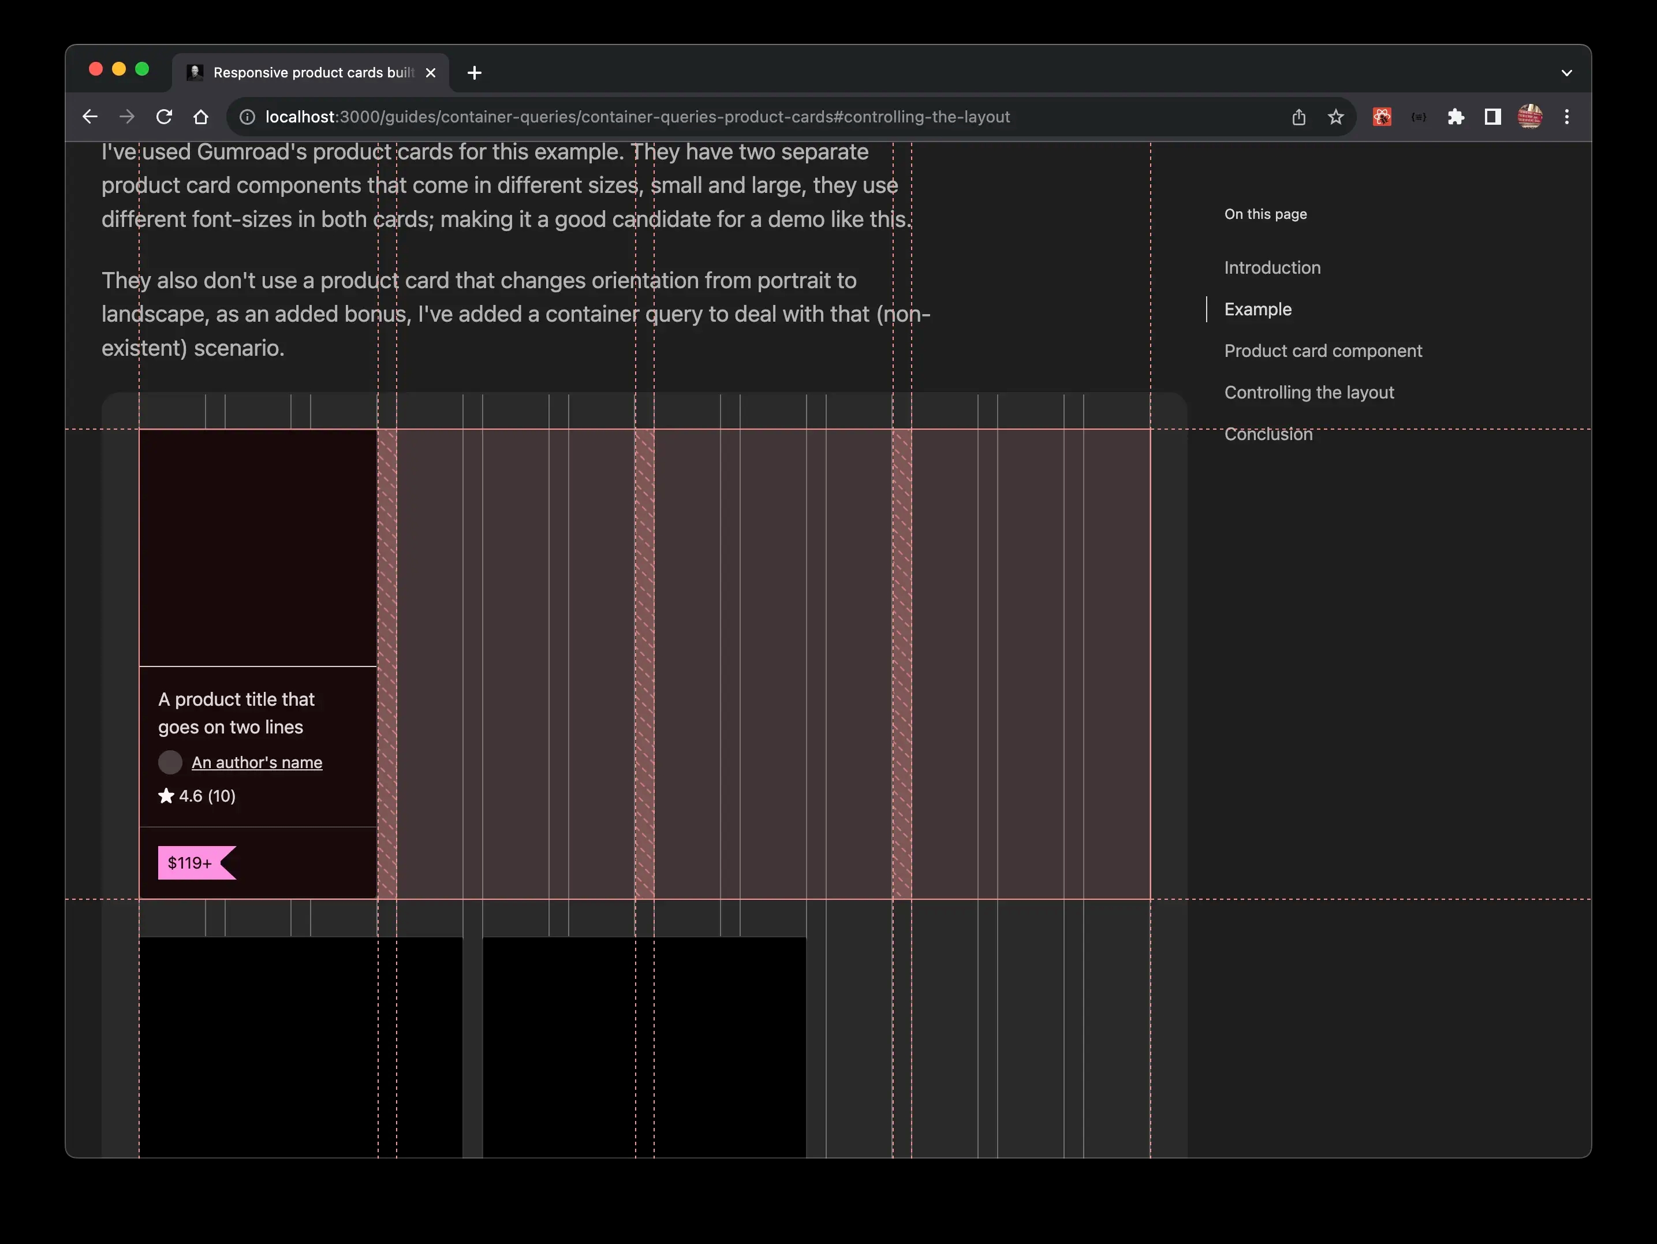Click the new tab button
This screenshot has height=1244, width=1657.
tap(473, 72)
